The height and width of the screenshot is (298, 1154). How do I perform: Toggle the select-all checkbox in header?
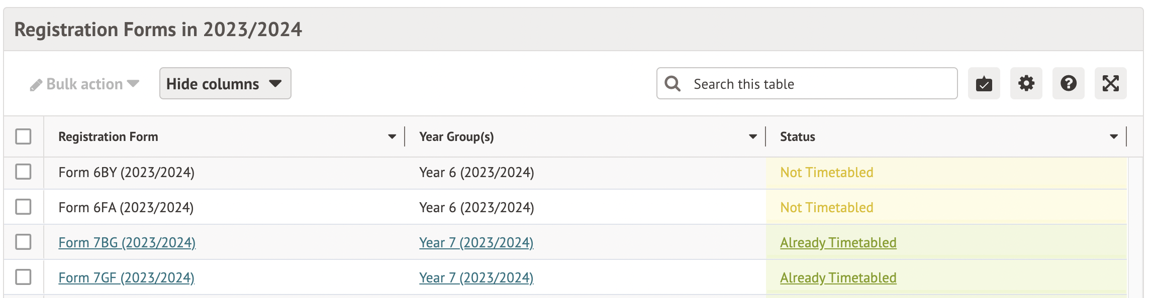pos(23,136)
